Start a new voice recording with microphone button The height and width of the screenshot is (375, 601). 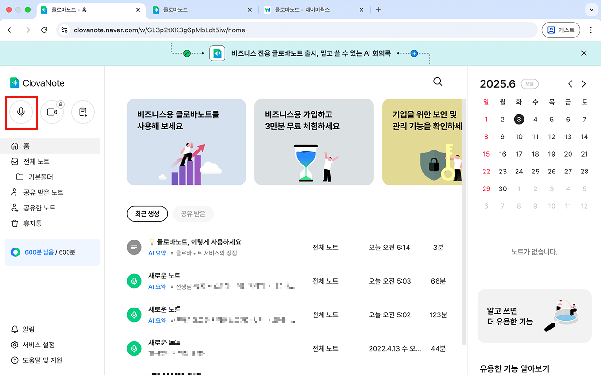click(21, 112)
